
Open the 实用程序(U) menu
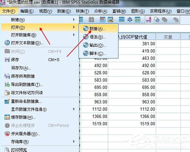click(161, 11)
